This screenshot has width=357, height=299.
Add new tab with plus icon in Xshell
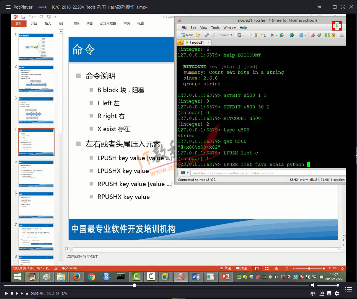click(180, 42)
